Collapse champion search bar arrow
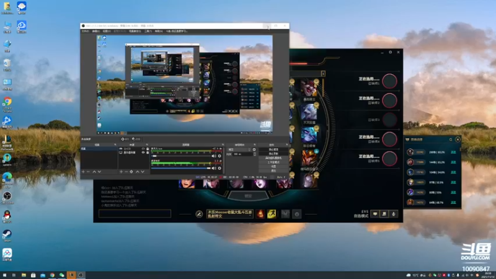Viewport: 496px width, 279px height. tap(323, 74)
